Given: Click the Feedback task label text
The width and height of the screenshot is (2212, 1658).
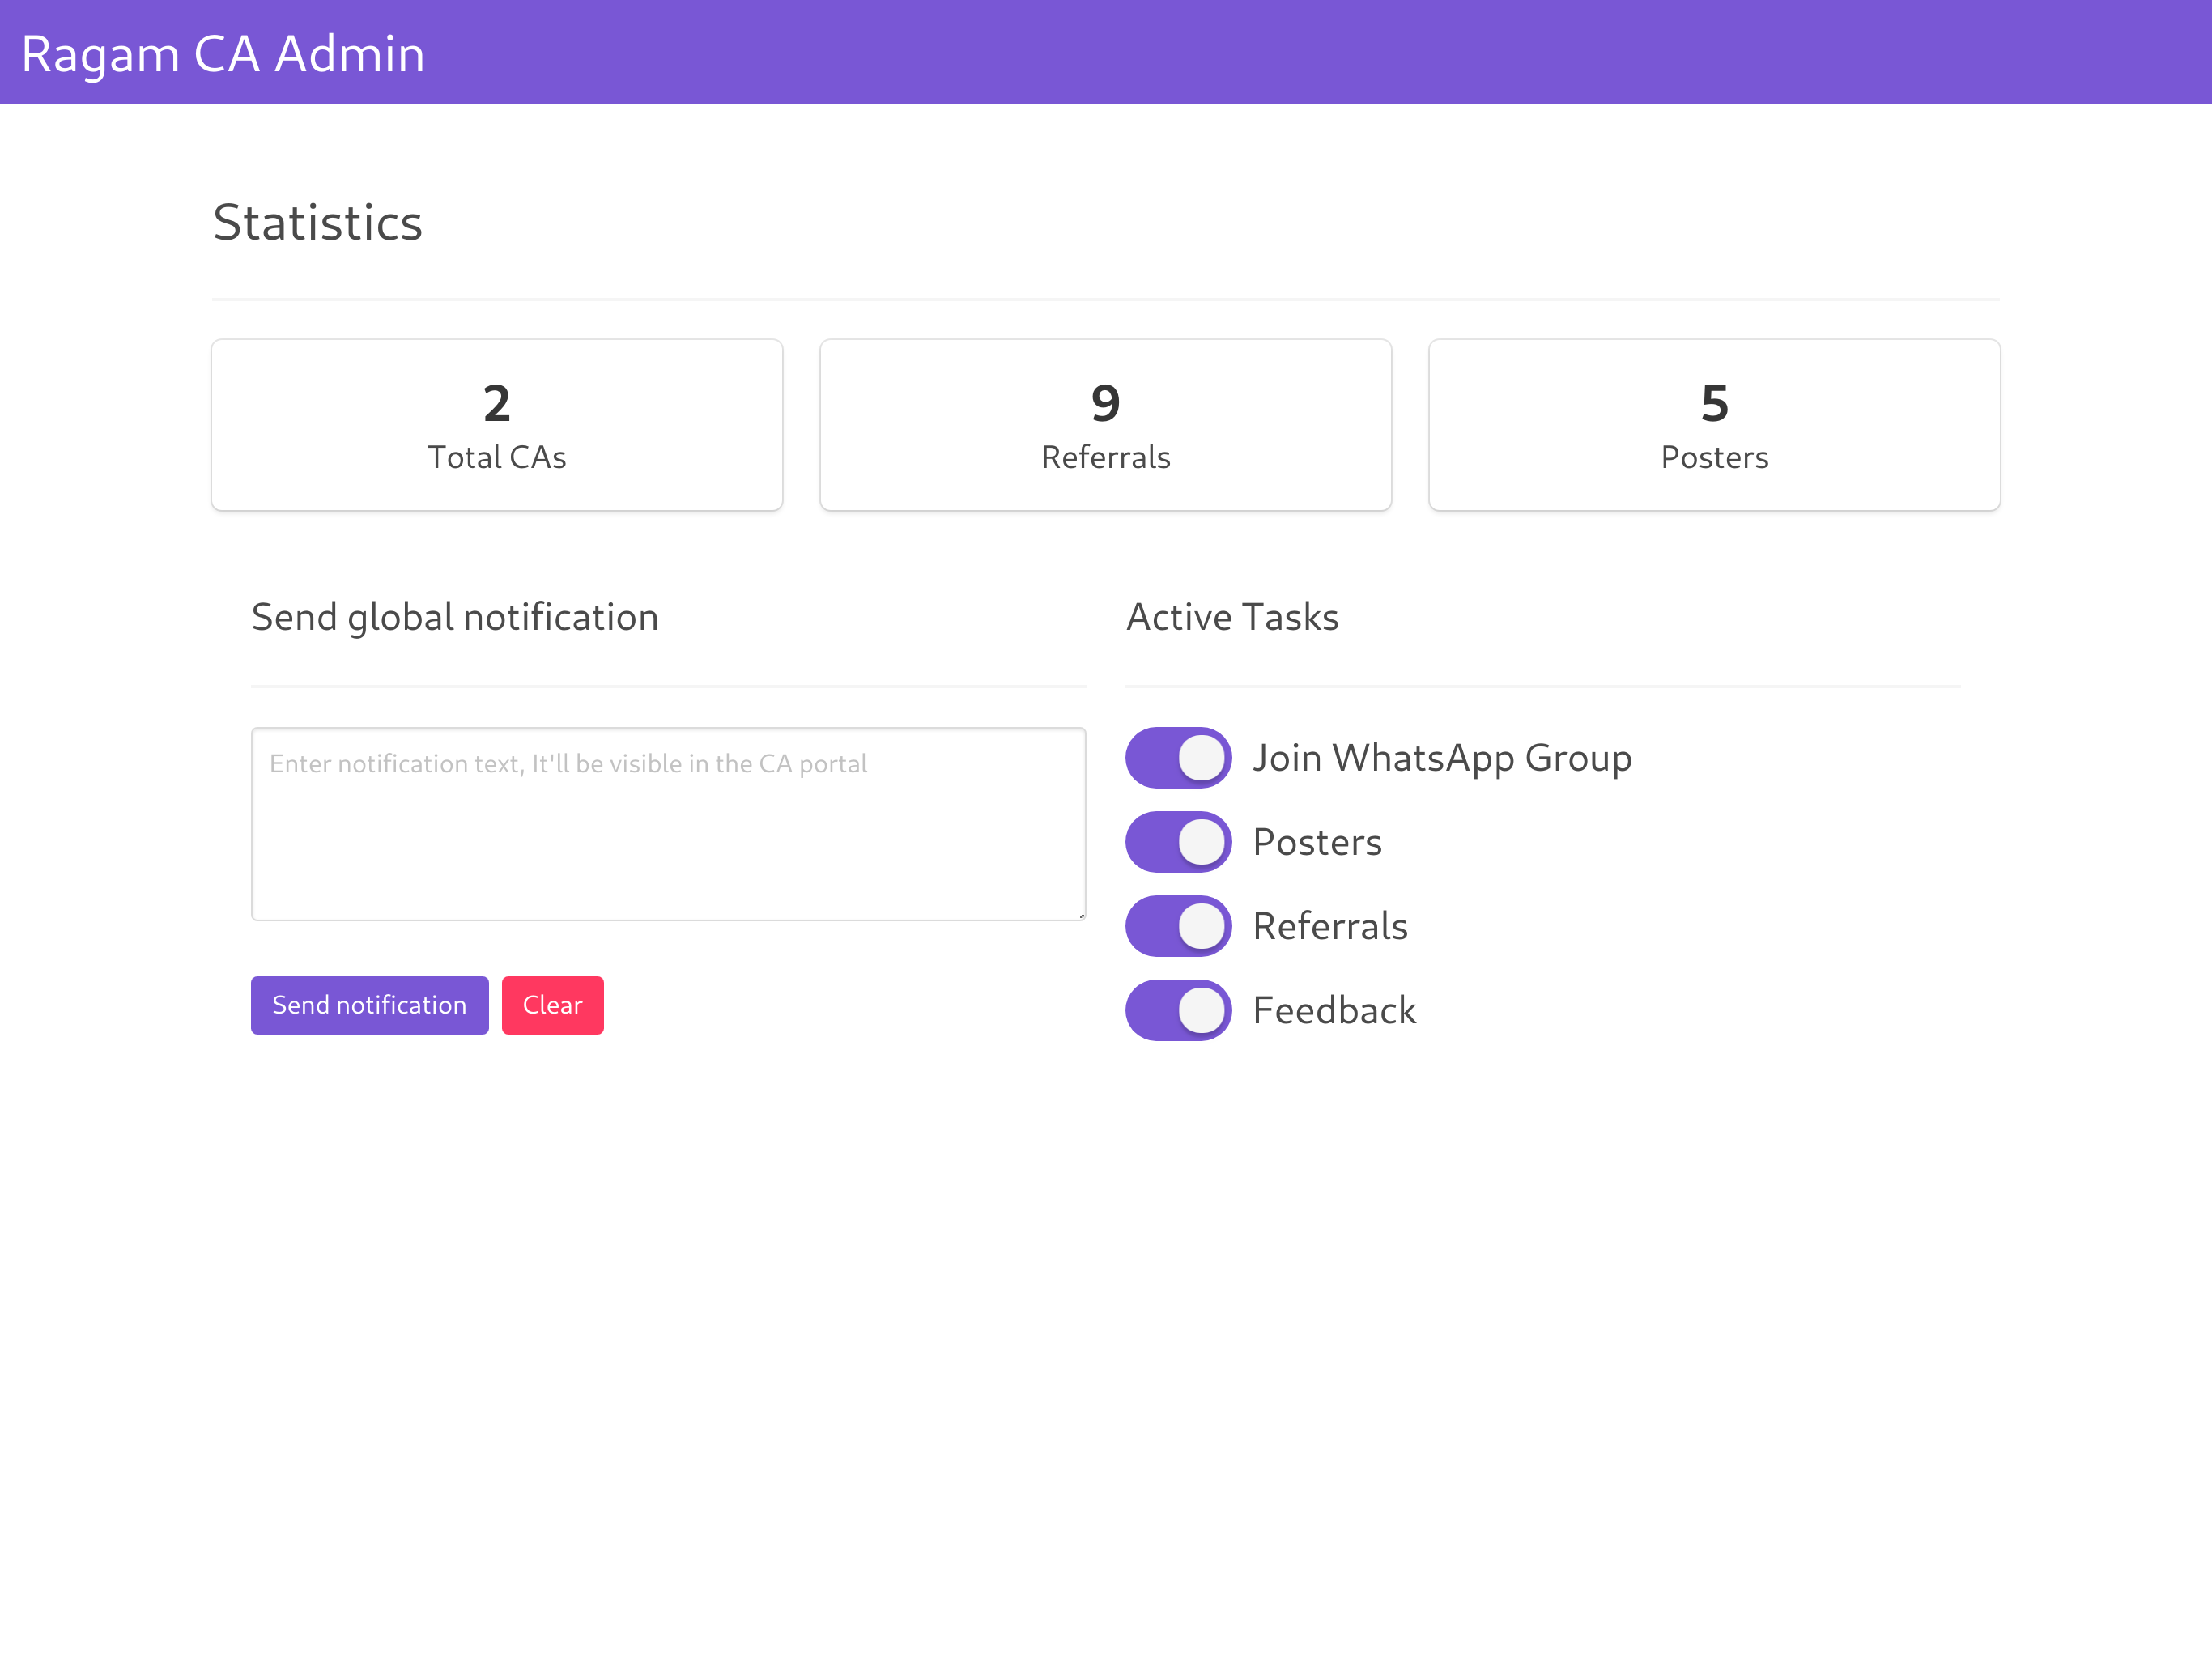Looking at the screenshot, I should click(1334, 1010).
